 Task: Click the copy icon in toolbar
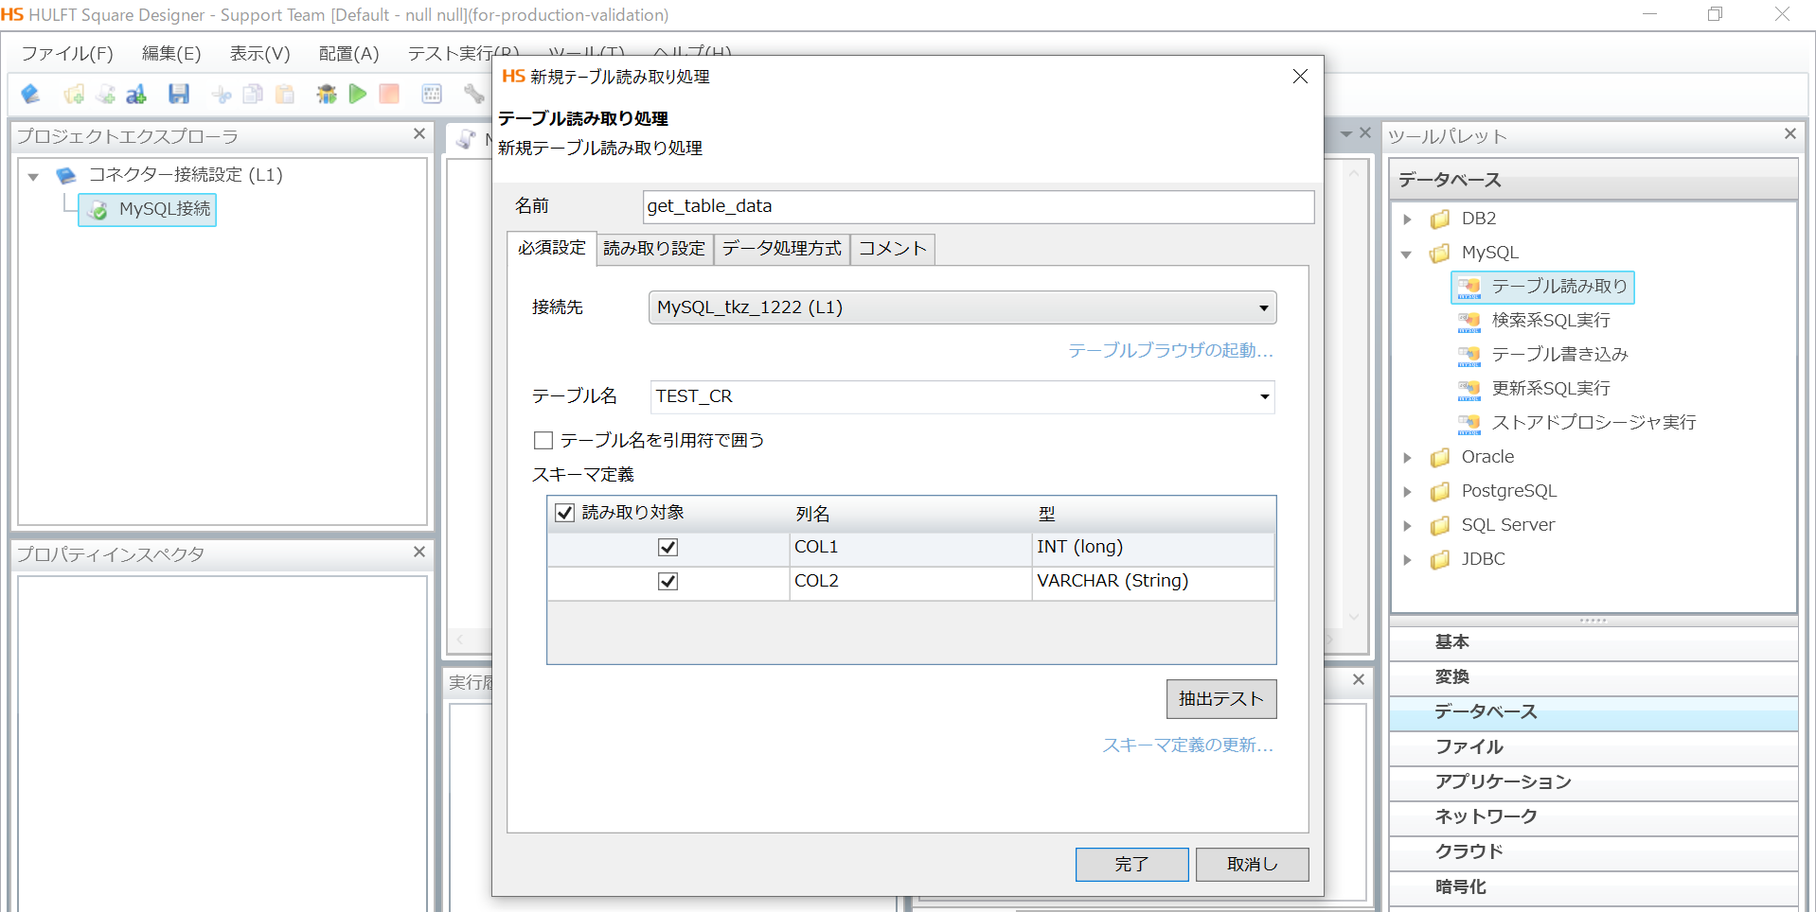(253, 94)
